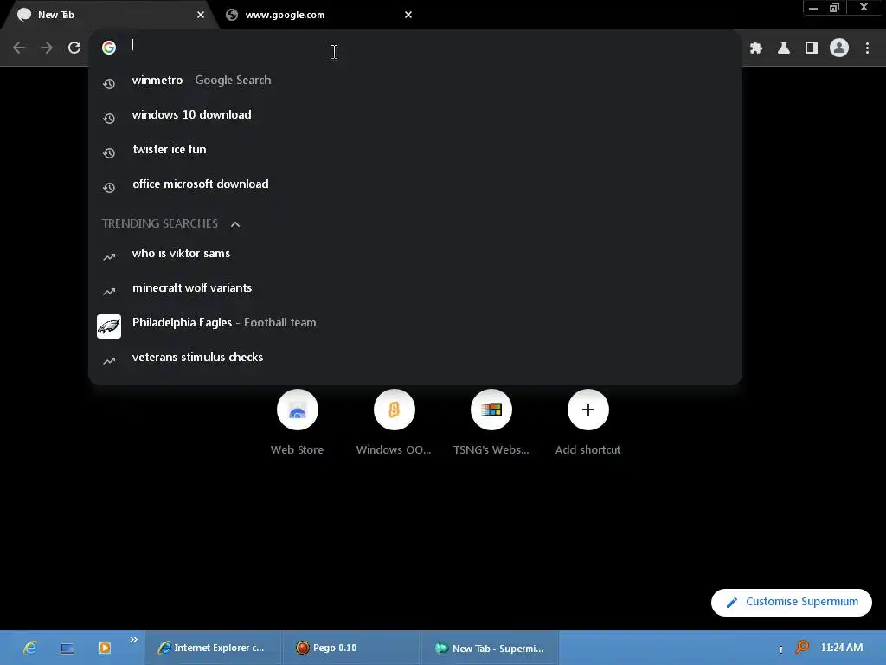The width and height of the screenshot is (886, 665).
Task: Switch to New Tab - Supermium taskbar button
Action: click(x=490, y=648)
